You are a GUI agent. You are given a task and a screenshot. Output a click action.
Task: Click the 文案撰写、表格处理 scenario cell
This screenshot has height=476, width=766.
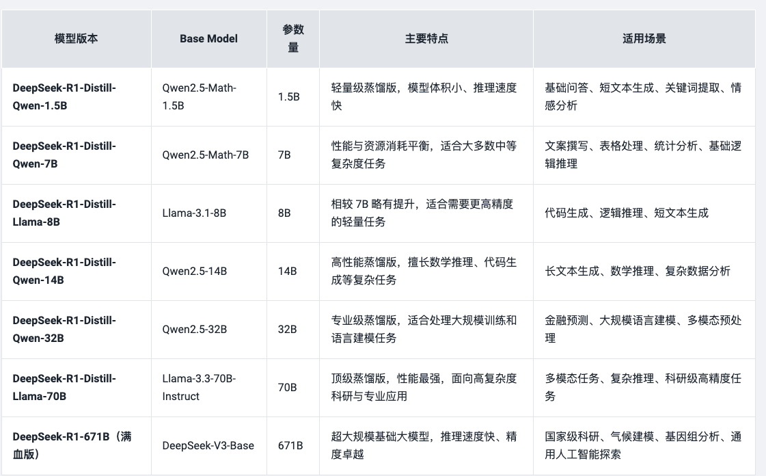(x=644, y=155)
